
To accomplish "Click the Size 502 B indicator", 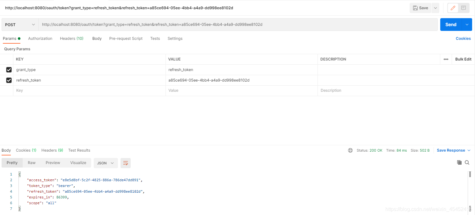I will [420, 150].
